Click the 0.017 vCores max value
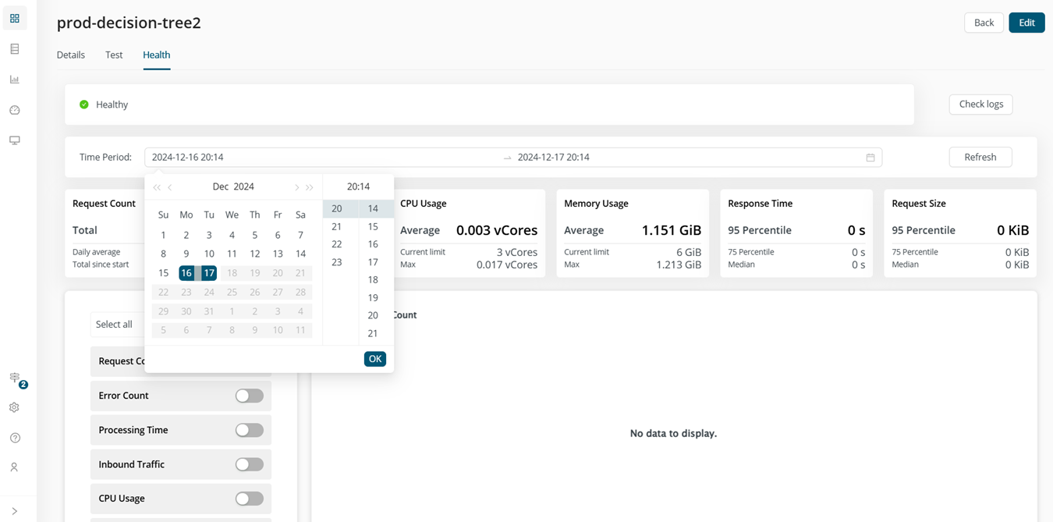Viewport: 1053px width, 522px height. (507, 265)
